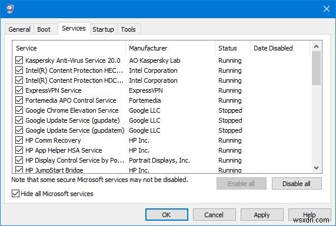Toggle Hide all Microsoft services checkbox
The image size is (336, 226).
[15, 194]
